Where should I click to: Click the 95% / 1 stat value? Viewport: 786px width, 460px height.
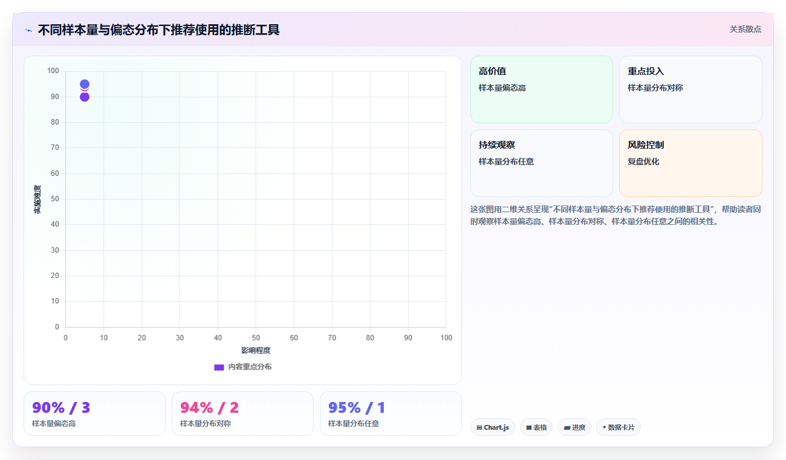tap(357, 407)
